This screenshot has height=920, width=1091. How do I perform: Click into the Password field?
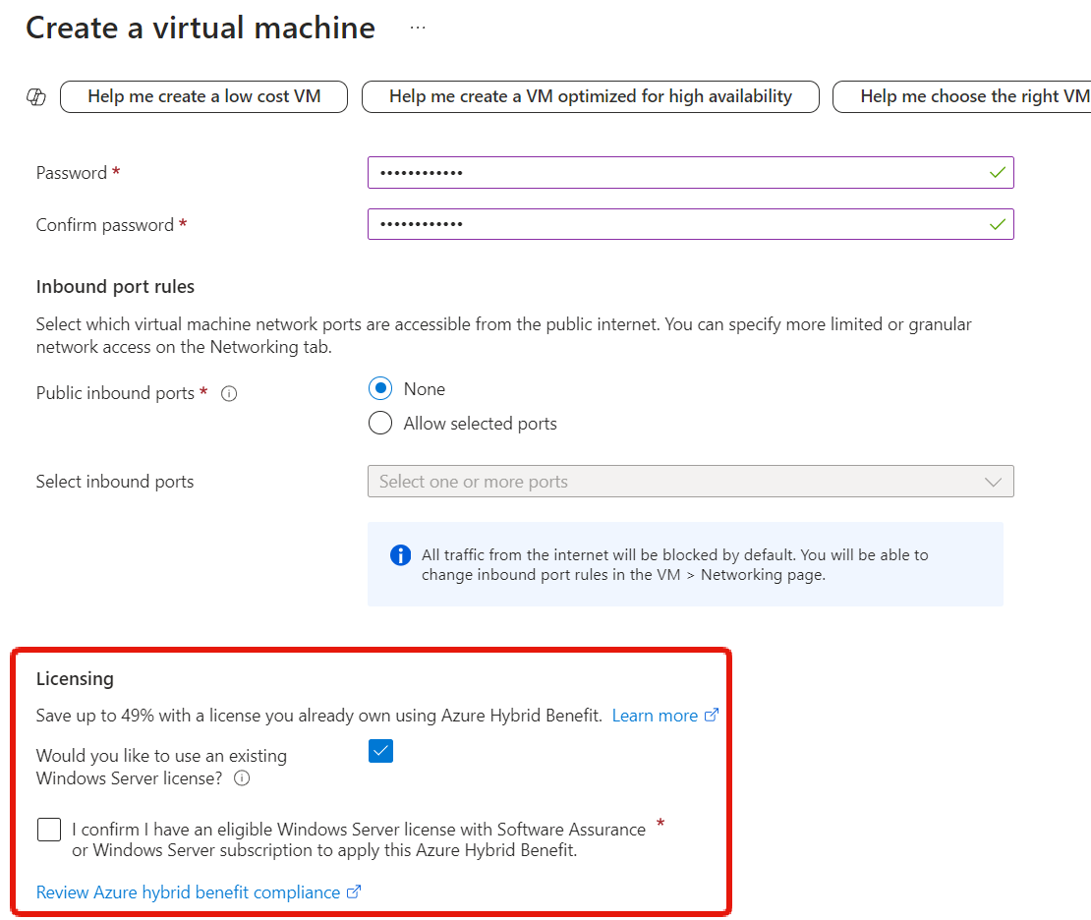click(690, 173)
